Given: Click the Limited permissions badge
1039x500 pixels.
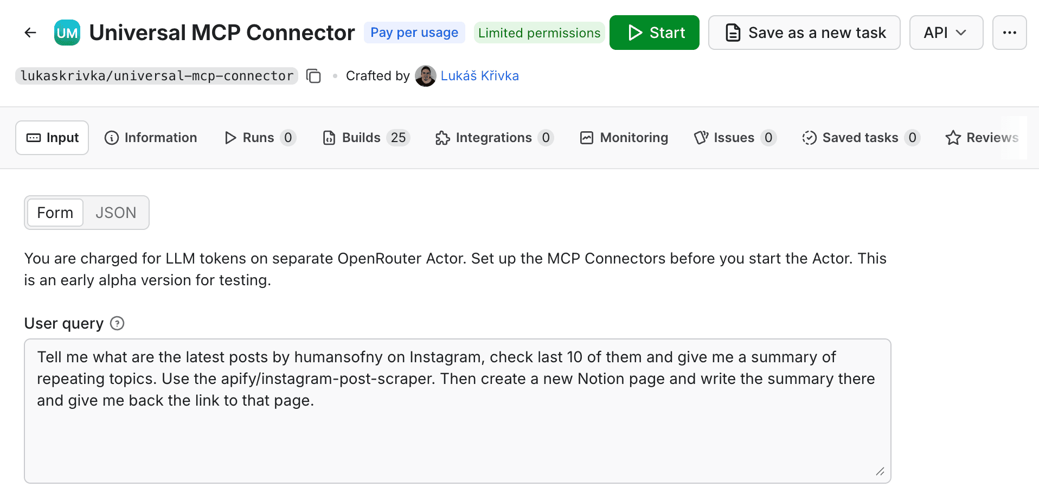Looking at the screenshot, I should point(539,33).
